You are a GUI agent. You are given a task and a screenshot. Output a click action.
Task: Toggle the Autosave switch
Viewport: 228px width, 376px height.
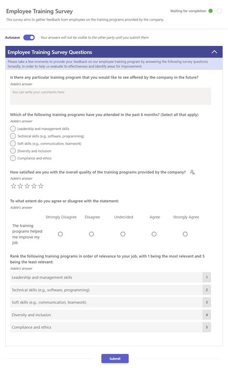[29, 37]
